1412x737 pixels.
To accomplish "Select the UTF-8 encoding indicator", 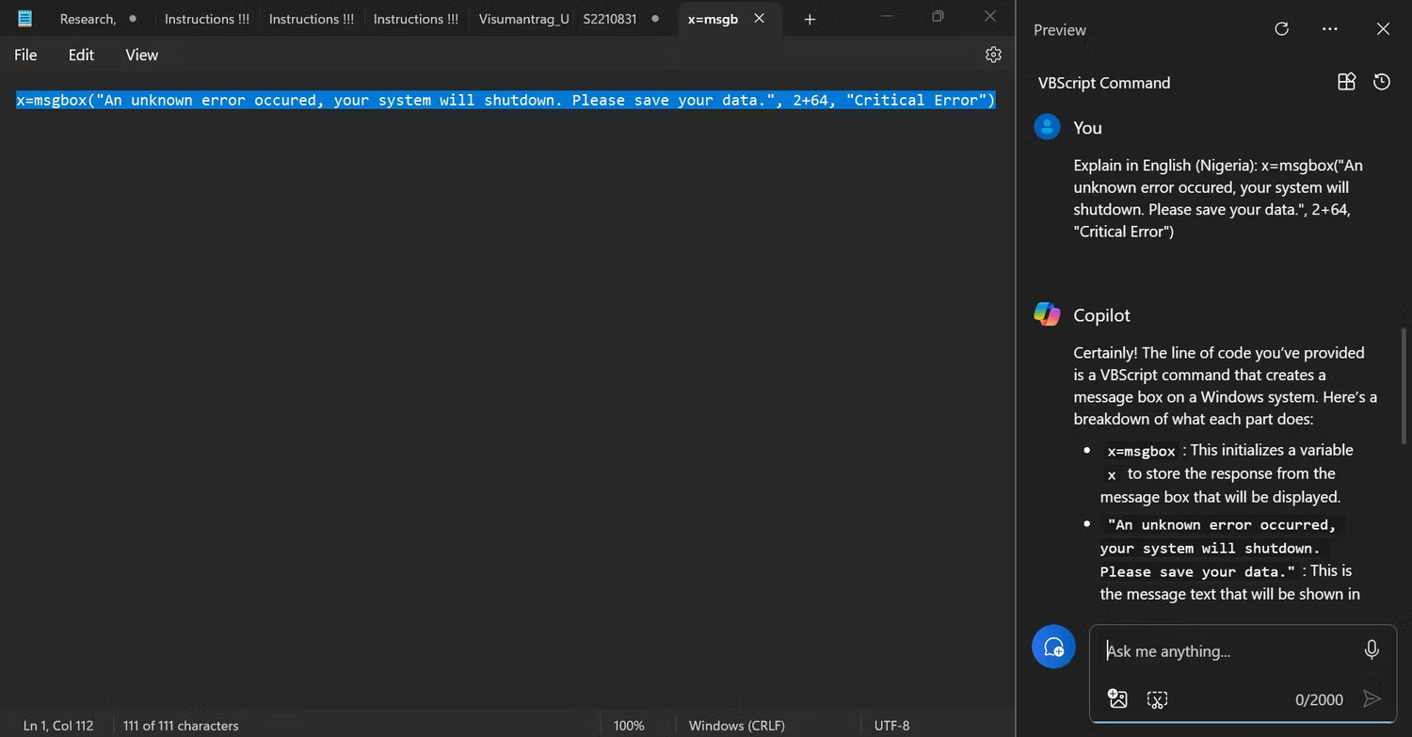I will [x=891, y=725].
